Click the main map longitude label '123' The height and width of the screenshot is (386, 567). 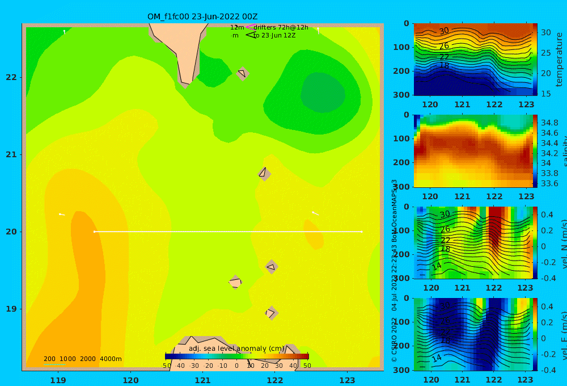coord(348,380)
